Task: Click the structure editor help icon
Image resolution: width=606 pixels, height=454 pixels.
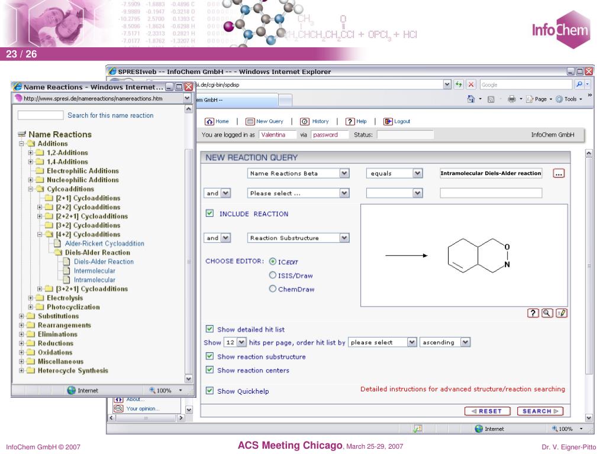Action: click(x=533, y=313)
